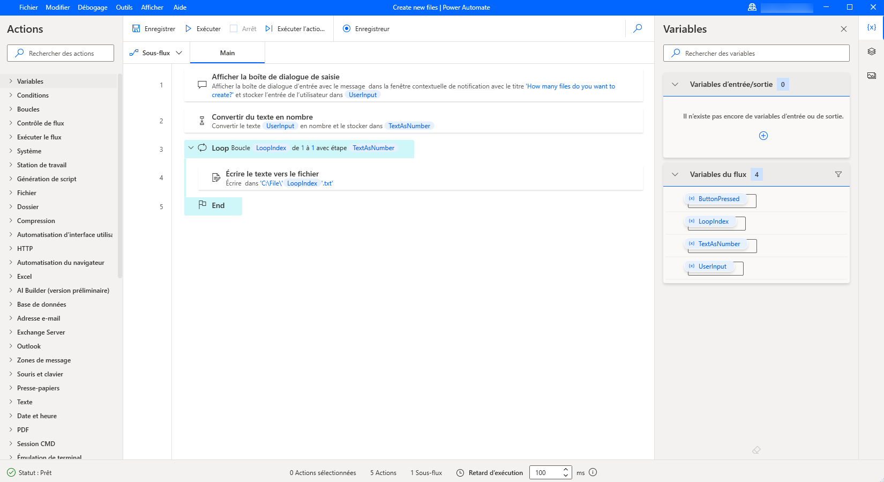Open the Afficher menu
This screenshot has height=482, width=884.
coord(152,8)
